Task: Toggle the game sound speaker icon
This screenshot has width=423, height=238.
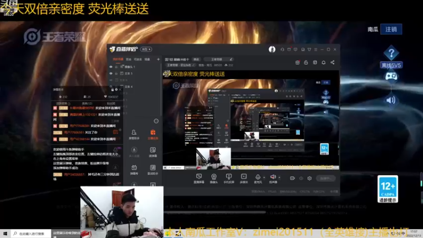Action: coord(391,100)
